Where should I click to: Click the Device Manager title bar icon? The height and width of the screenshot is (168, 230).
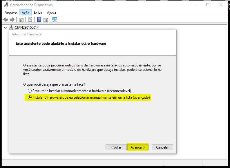point(6,5)
